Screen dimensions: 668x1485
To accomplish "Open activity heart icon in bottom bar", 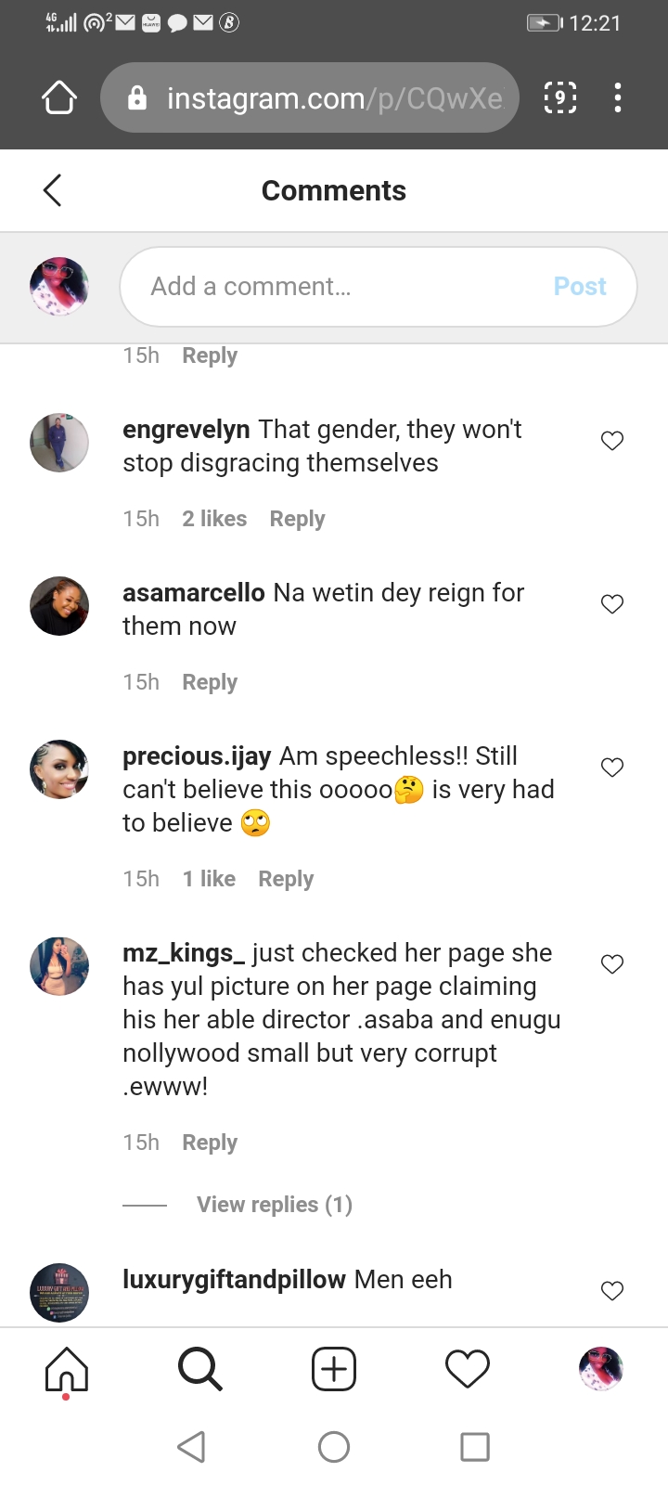I will [x=468, y=1369].
